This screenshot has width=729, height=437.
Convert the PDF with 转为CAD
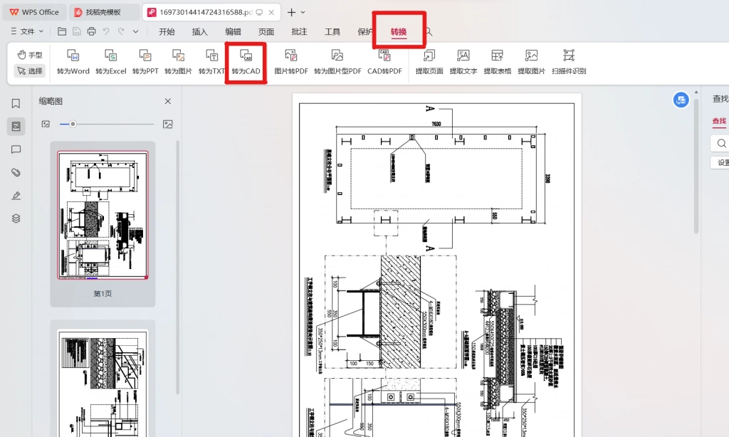click(x=246, y=61)
